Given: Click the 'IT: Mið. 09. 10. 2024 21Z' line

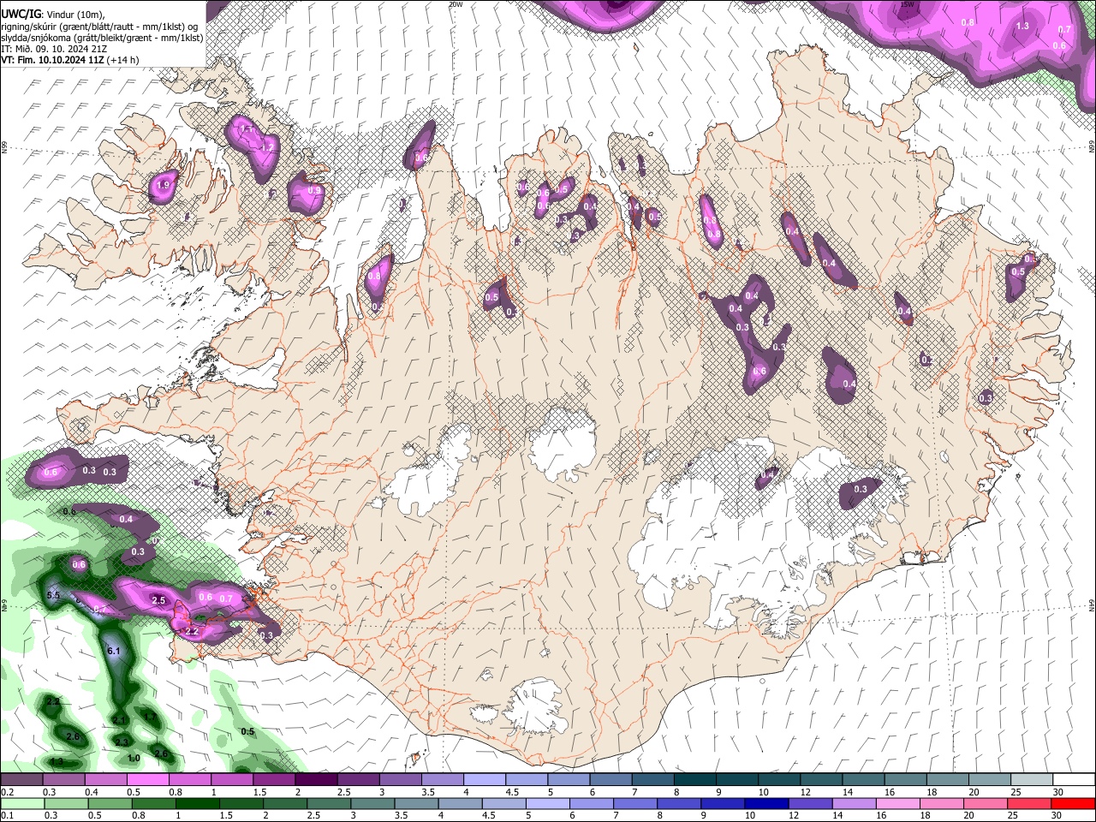Looking at the screenshot, I should (54, 49).
